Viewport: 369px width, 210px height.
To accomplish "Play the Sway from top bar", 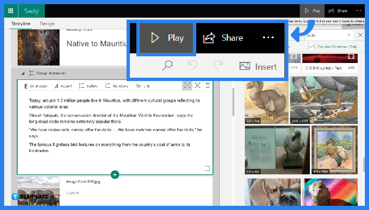I will point(312,11).
